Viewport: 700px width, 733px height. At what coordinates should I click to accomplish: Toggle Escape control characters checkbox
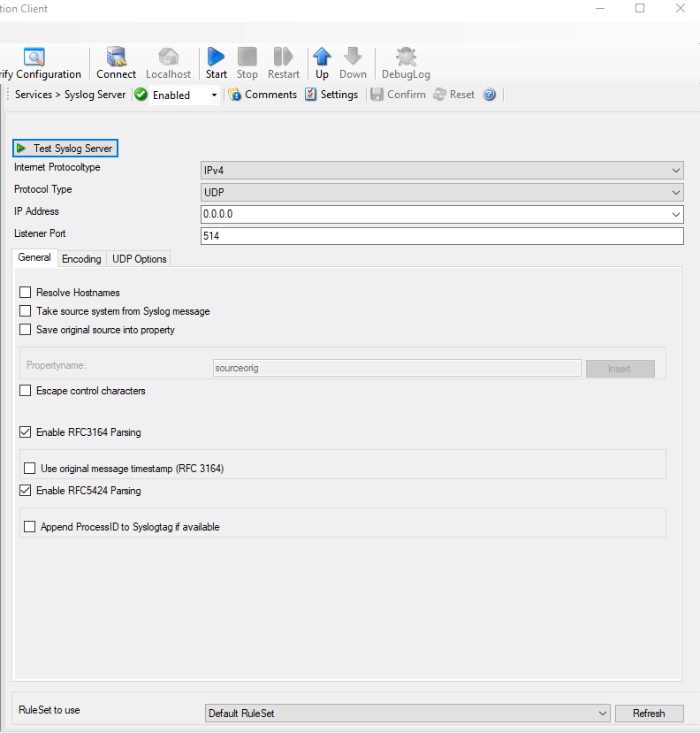point(26,391)
